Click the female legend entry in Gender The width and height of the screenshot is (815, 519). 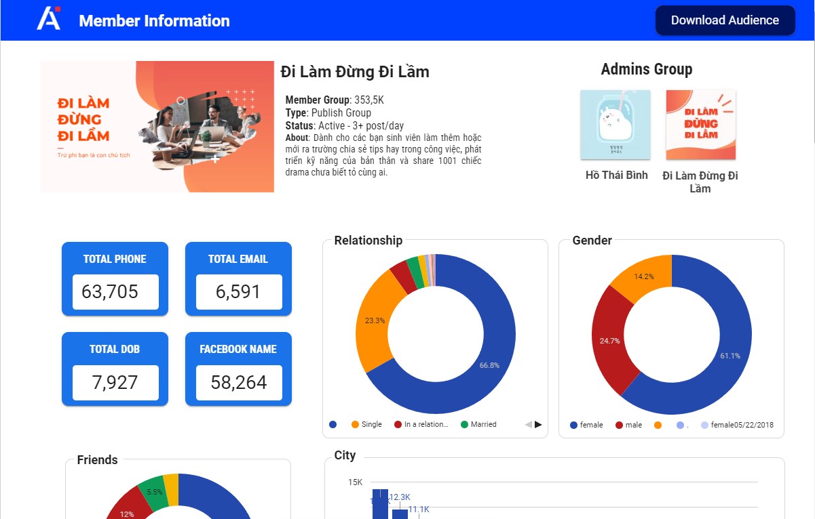tap(586, 425)
